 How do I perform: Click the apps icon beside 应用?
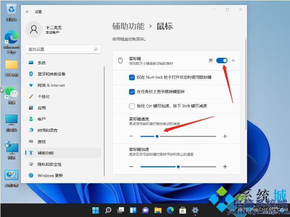coord(31,108)
